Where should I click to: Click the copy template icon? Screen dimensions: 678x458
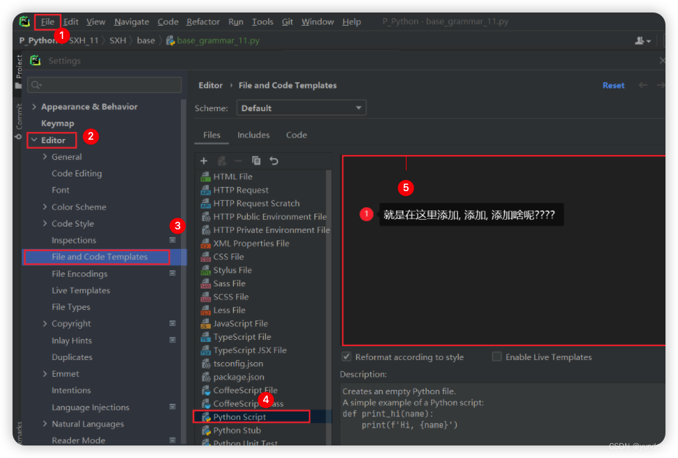click(256, 161)
